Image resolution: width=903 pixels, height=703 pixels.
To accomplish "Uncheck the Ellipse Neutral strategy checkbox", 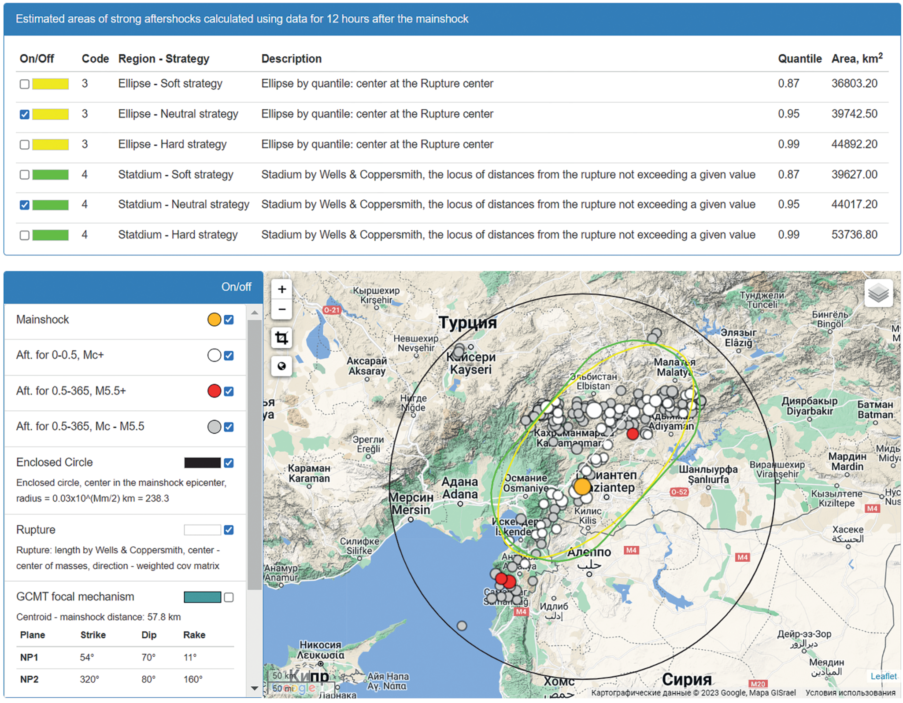I will pyautogui.click(x=25, y=114).
